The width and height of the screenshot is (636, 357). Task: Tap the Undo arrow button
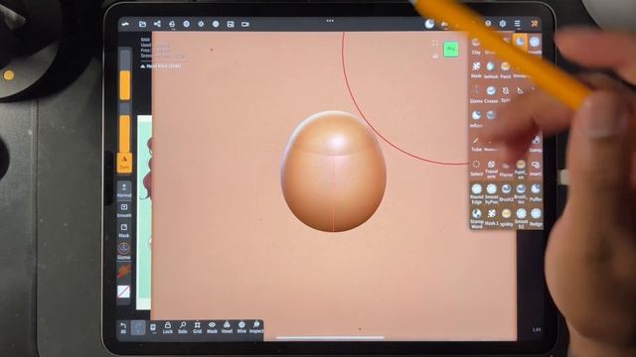tap(123, 327)
